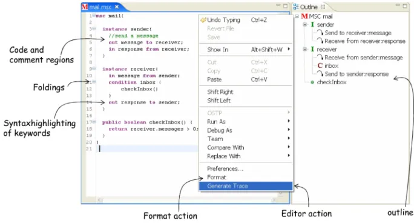Screen dimensions: 414x223
Task: Click arrow icon of Receive from sender:message
Action: [x=320, y=58]
